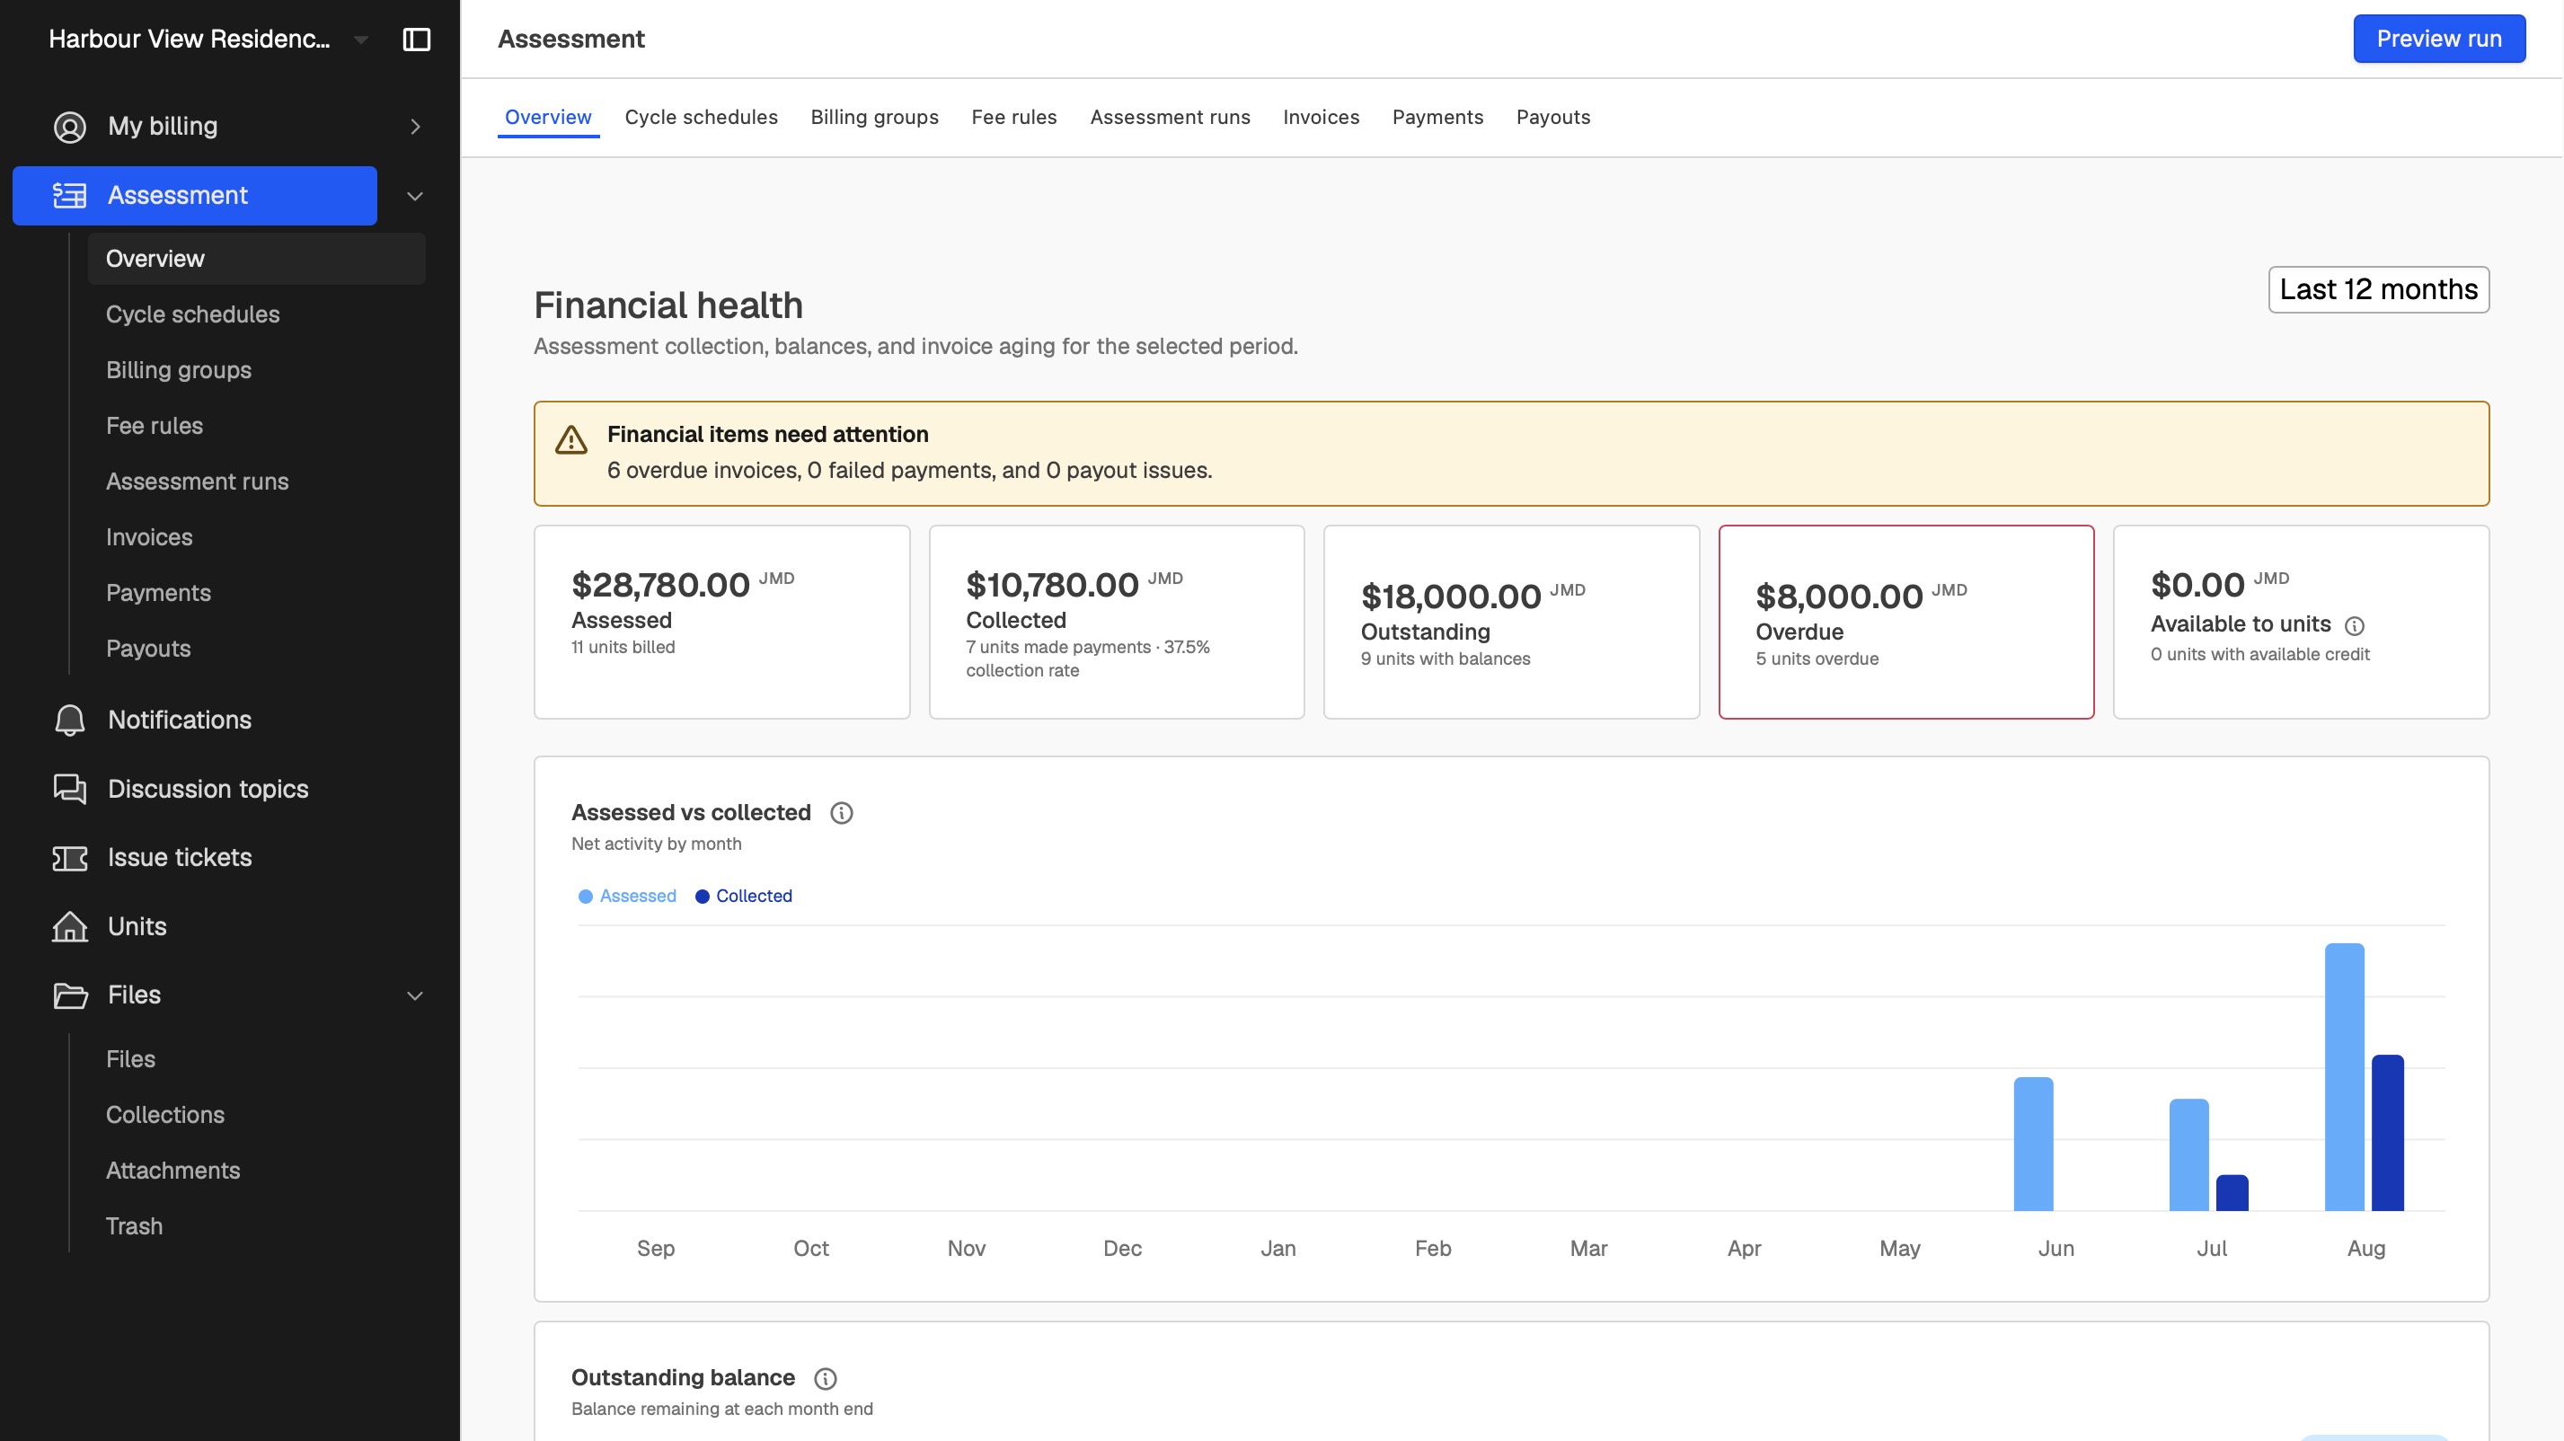Switch to the Billing groups tab
This screenshot has height=1441, width=2564.
point(874,118)
